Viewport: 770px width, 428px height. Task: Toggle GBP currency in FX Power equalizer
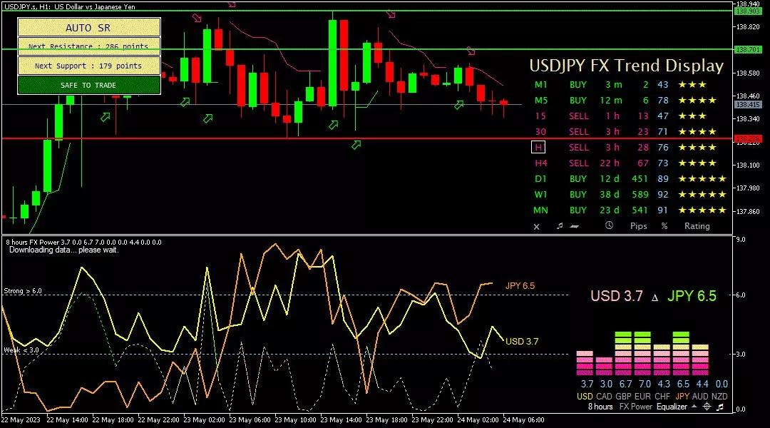623,396
